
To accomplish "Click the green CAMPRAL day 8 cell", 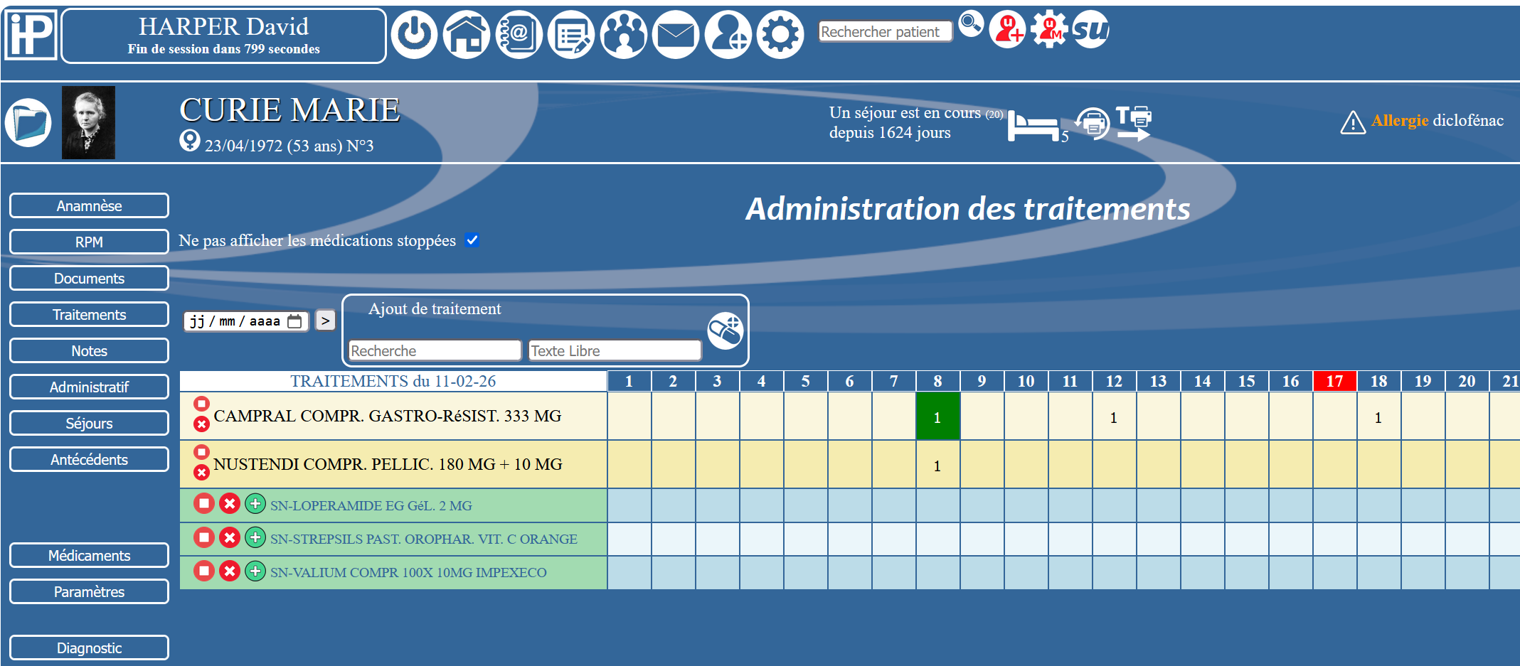I will pyautogui.click(x=937, y=417).
